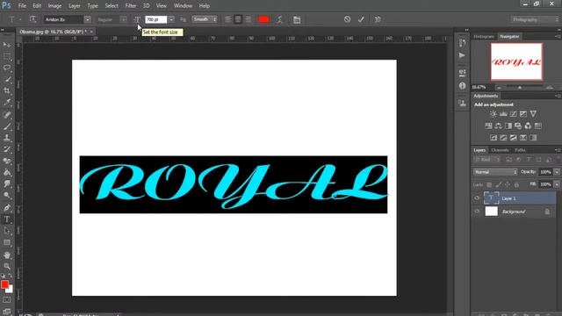
Task: Select the Rectangle shape tool
Action: (x=7, y=242)
